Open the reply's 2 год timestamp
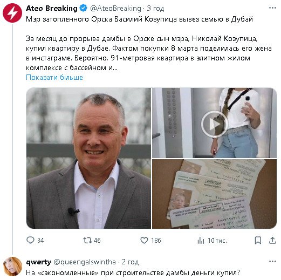The height and width of the screenshot is (280, 281). coord(130,262)
